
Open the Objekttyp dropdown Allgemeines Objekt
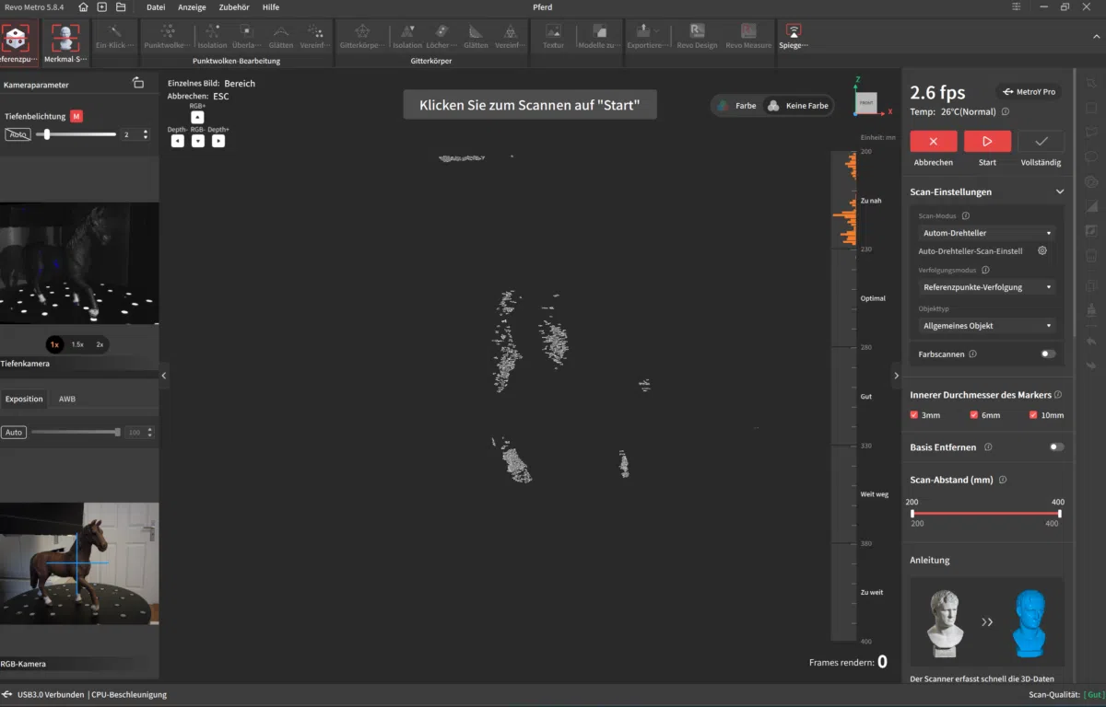(985, 325)
